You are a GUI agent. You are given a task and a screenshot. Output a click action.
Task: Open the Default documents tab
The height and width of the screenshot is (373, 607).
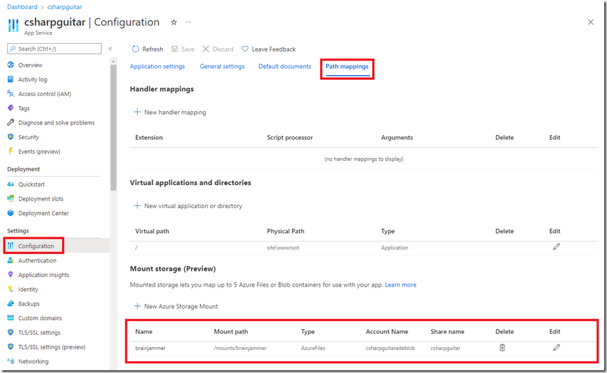tap(284, 67)
